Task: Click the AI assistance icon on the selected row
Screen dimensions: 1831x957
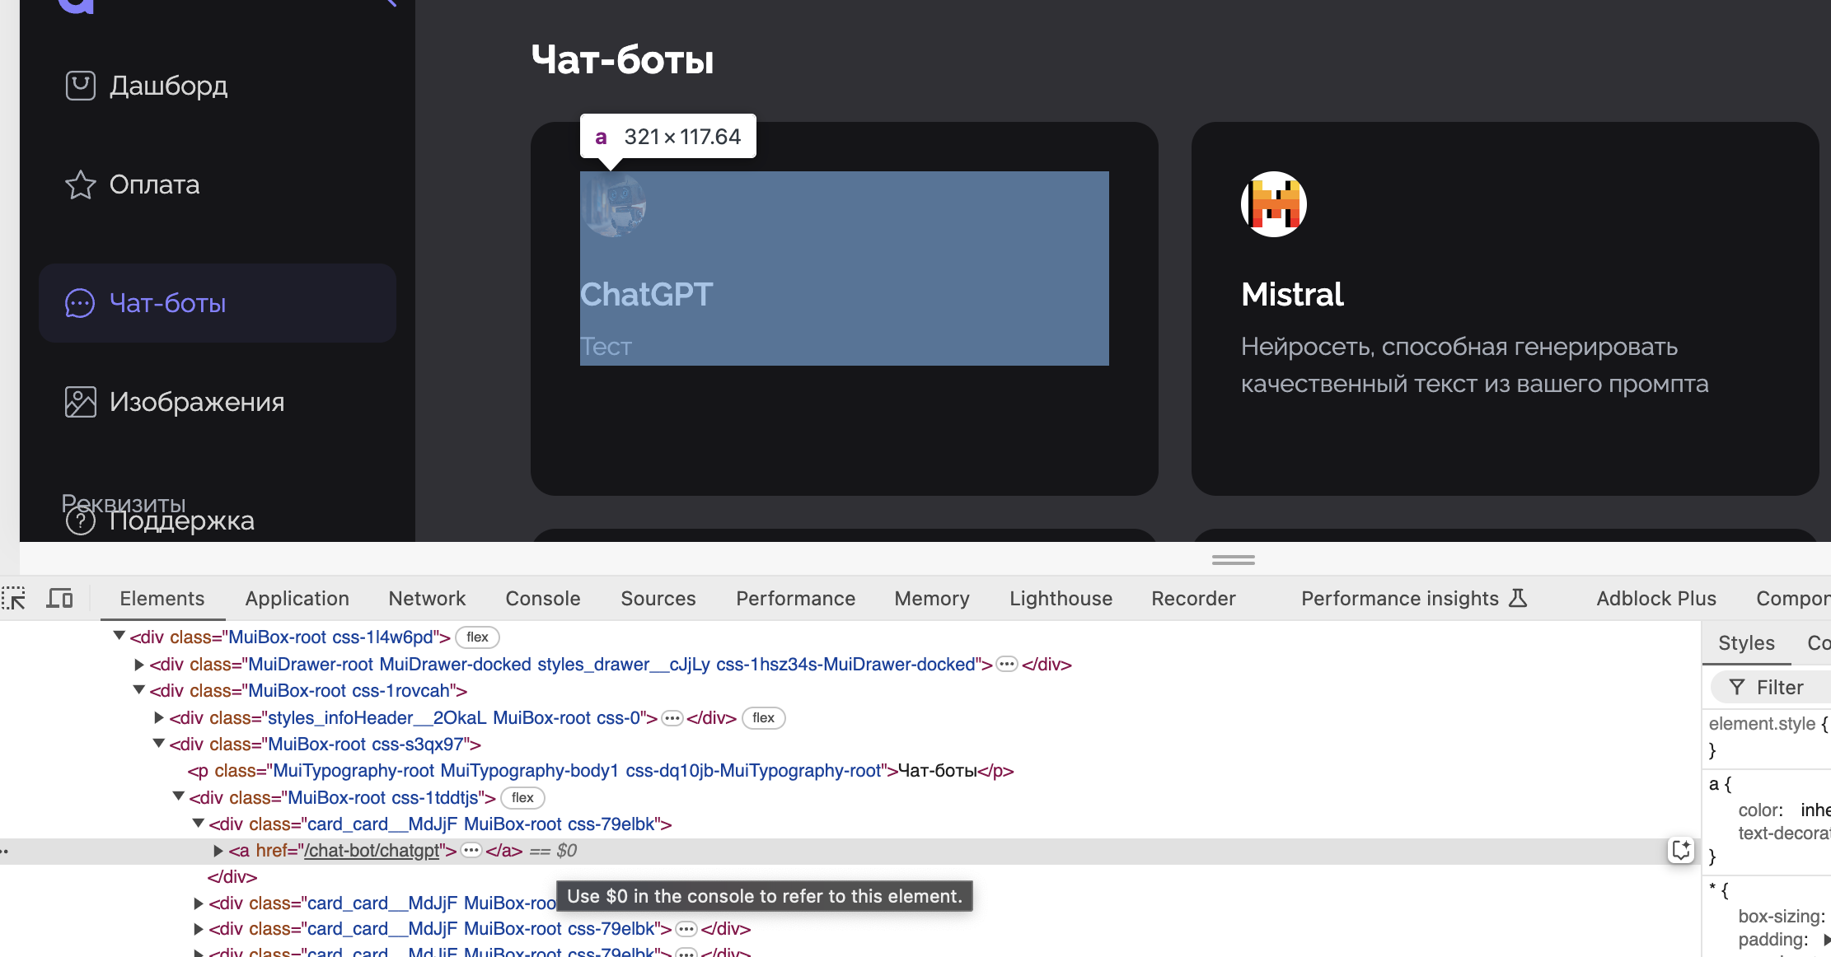Action: (1681, 850)
